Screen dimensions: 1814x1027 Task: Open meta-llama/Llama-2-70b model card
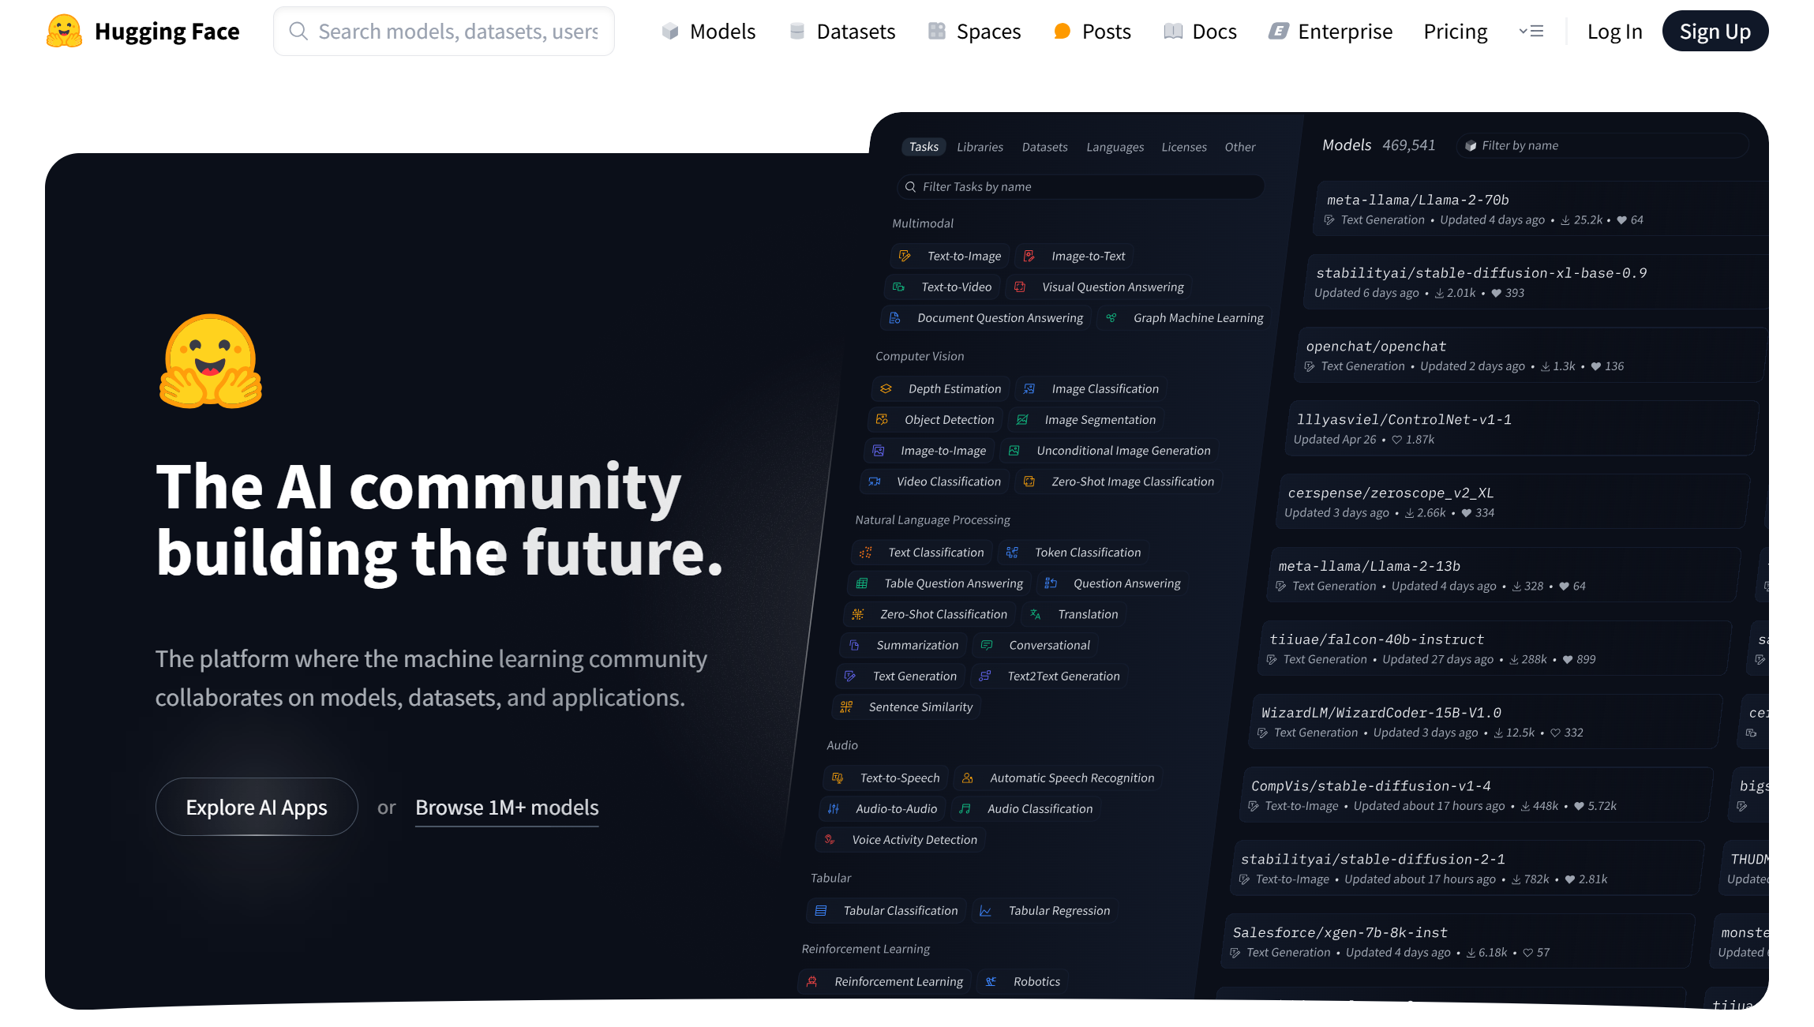pos(1417,200)
